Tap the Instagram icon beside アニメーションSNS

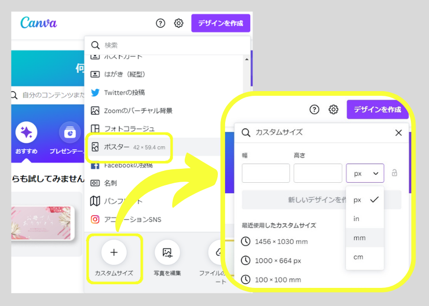[95, 219]
